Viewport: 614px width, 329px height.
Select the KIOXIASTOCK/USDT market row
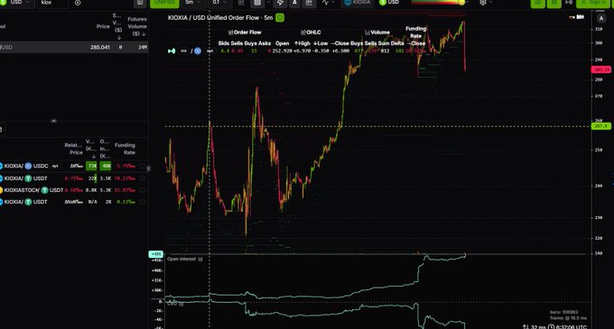(74, 190)
